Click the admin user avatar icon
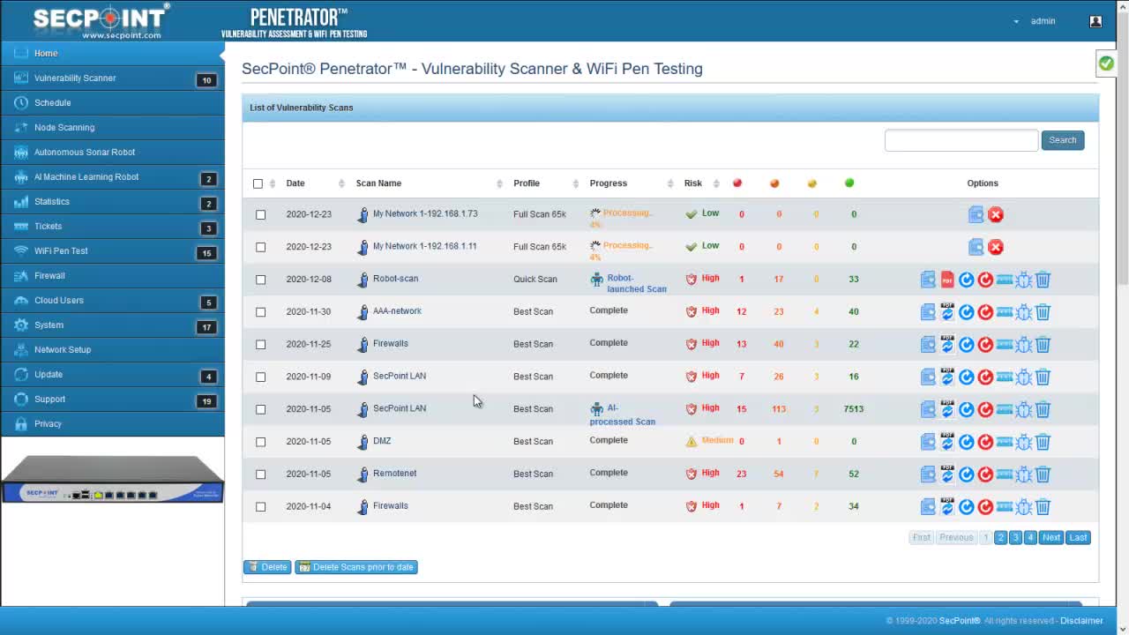Image resolution: width=1129 pixels, height=635 pixels. 1095,21
